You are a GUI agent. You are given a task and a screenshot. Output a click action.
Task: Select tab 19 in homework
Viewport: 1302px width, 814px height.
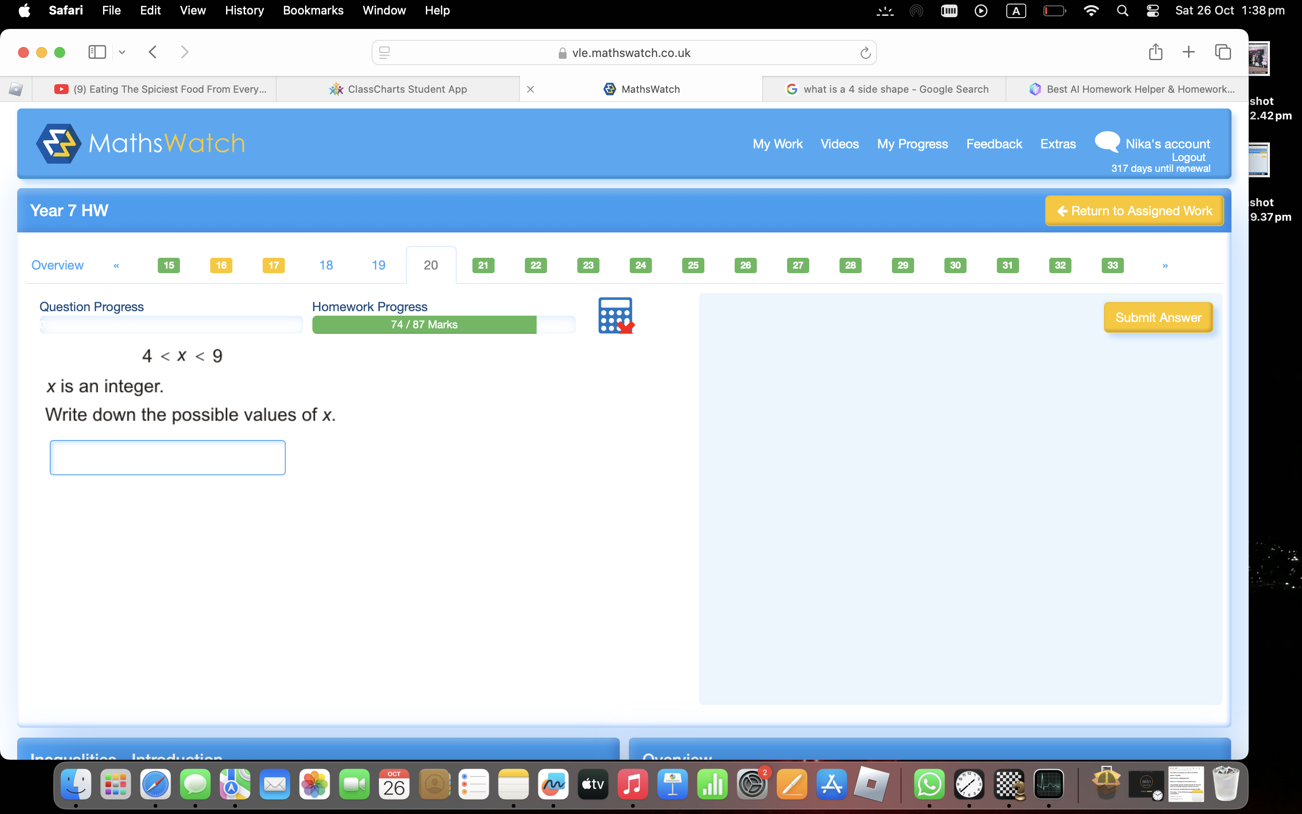click(x=378, y=265)
